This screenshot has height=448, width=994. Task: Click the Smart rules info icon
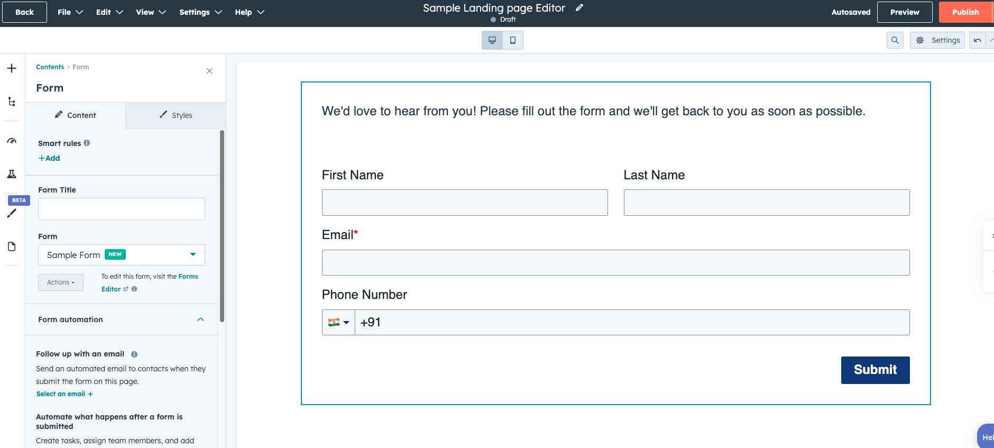point(87,143)
